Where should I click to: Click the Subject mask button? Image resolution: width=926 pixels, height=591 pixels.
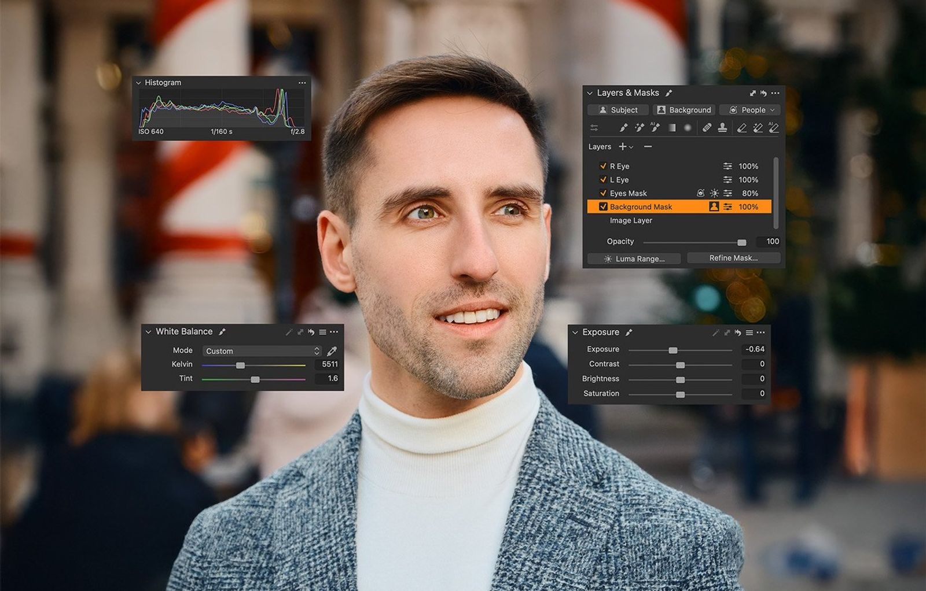click(x=618, y=110)
